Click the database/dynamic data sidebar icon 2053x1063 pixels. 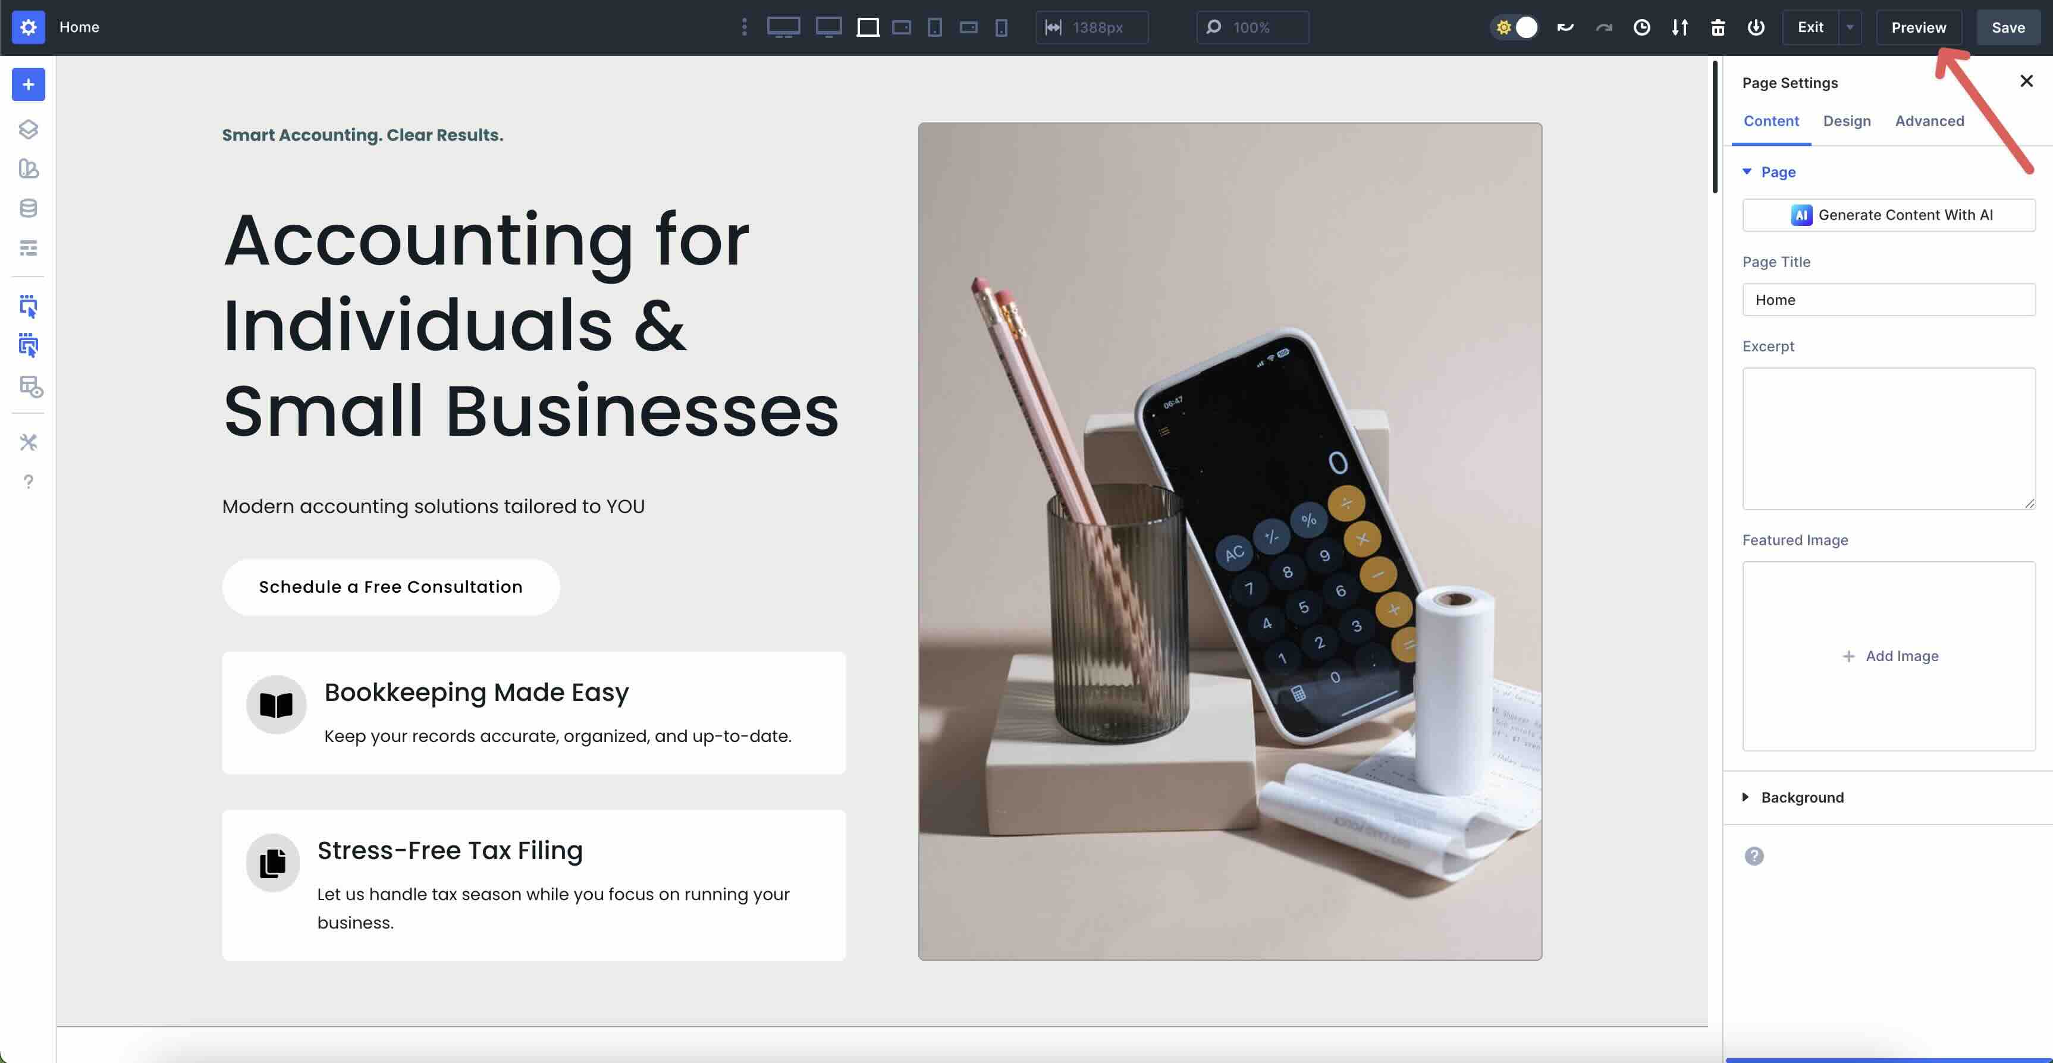pyautogui.click(x=29, y=208)
